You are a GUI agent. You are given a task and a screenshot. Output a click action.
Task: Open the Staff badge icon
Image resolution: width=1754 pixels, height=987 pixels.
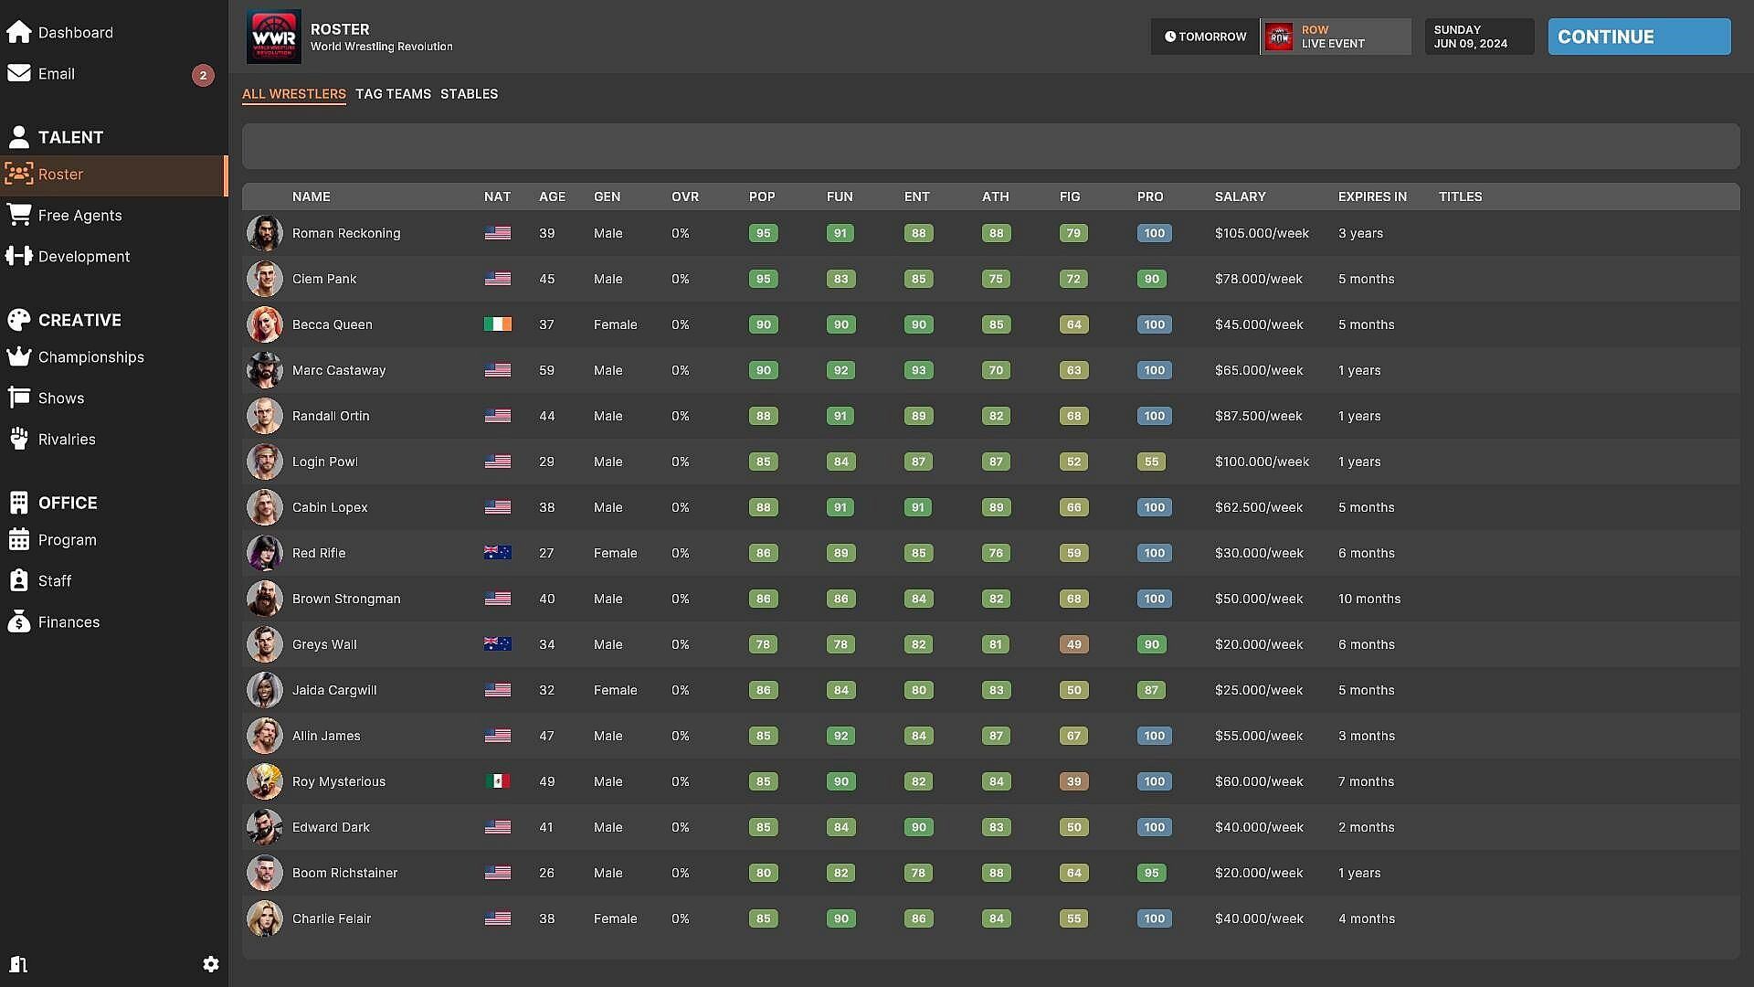tap(19, 581)
